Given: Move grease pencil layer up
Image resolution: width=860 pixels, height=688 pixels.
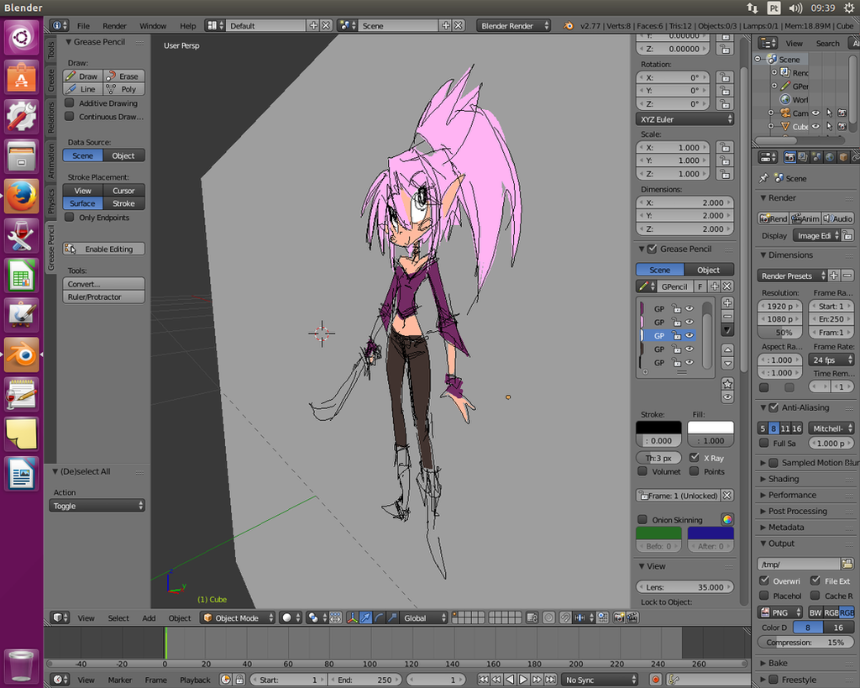Looking at the screenshot, I should tap(727, 349).
